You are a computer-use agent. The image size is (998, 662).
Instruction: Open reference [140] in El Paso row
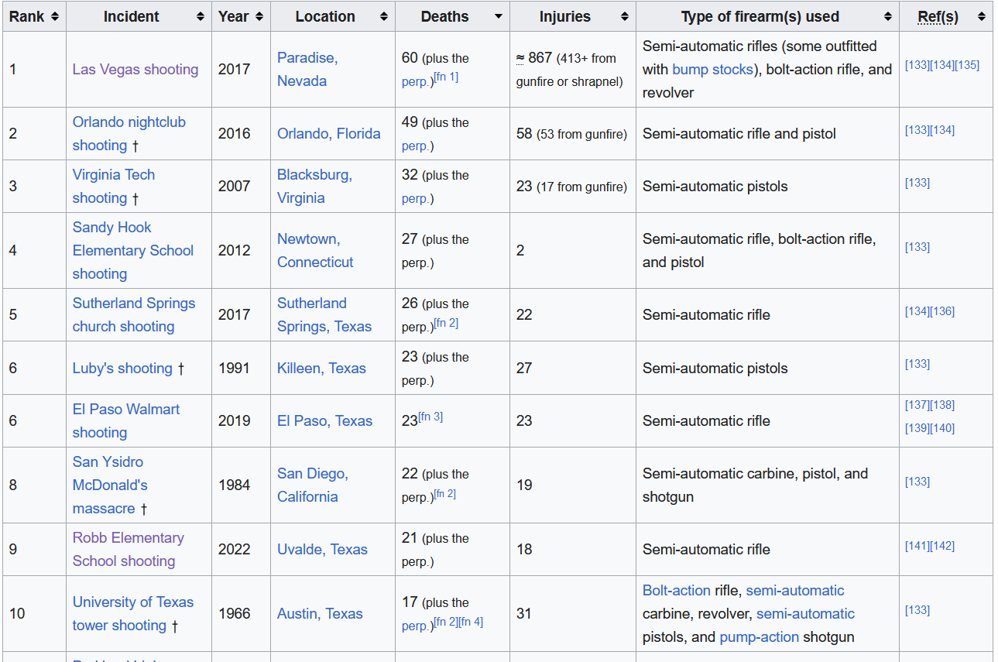coord(942,428)
